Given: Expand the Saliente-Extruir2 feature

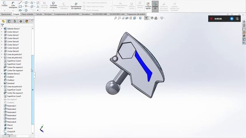Looking at the screenshot, I should 2,74.
